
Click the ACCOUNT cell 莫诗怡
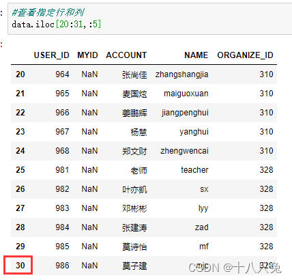(x=134, y=247)
